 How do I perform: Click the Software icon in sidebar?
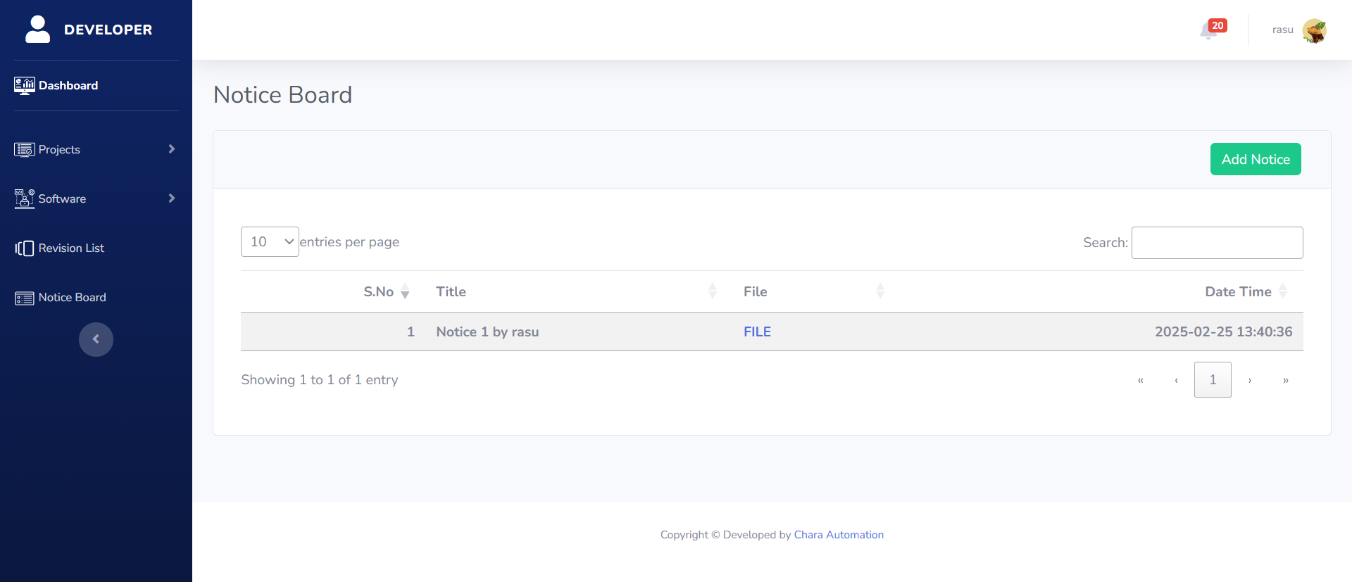pos(24,199)
